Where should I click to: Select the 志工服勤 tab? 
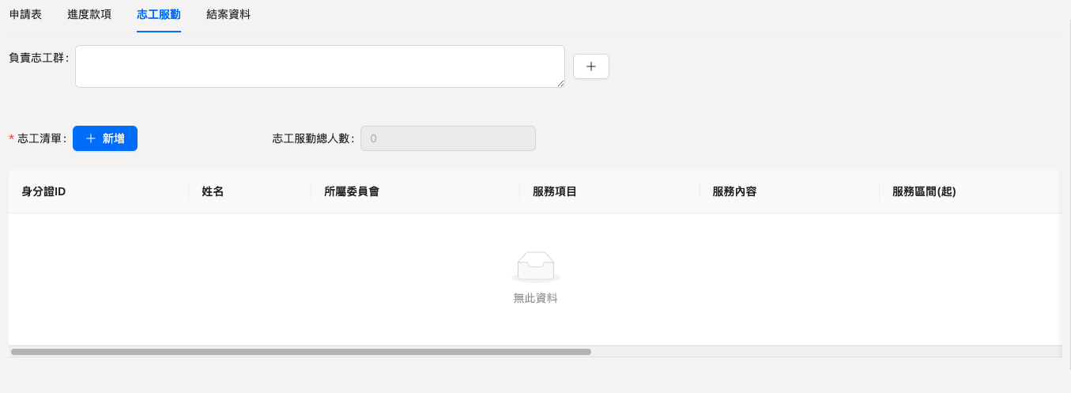tap(158, 14)
